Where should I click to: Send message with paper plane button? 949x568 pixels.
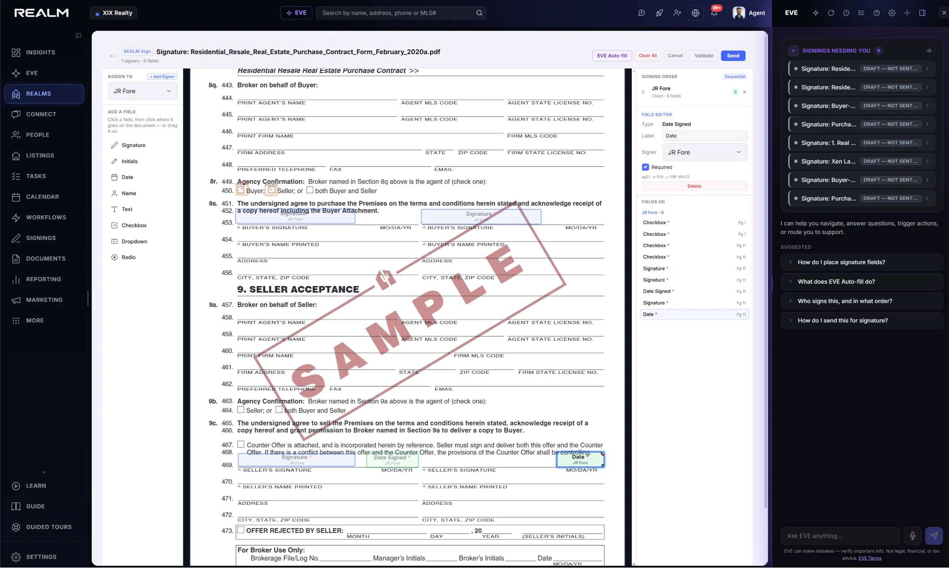coord(934,536)
